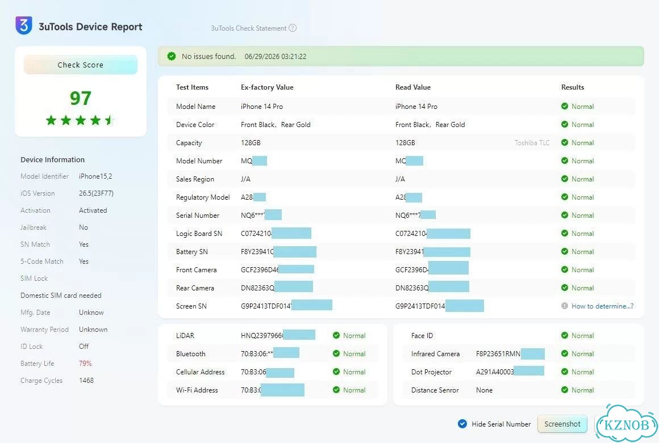Click the 3uTools Device Report title
Viewport: 659px width, 443px height.
click(90, 27)
